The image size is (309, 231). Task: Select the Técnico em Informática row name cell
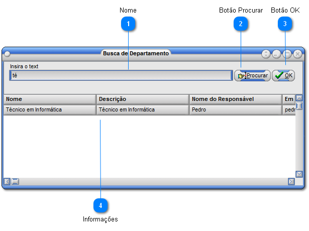50,109
